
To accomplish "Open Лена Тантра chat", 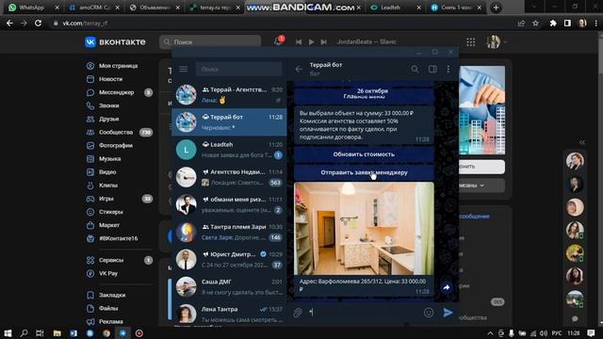I will click(229, 314).
